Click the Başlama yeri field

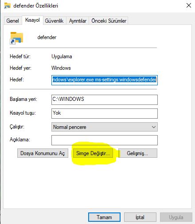[x=105, y=100]
